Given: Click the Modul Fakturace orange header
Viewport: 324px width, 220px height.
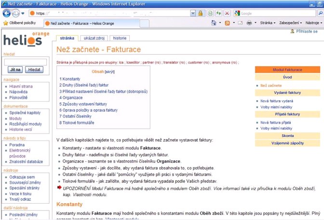Looking at the screenshot, I should point(287,70).
